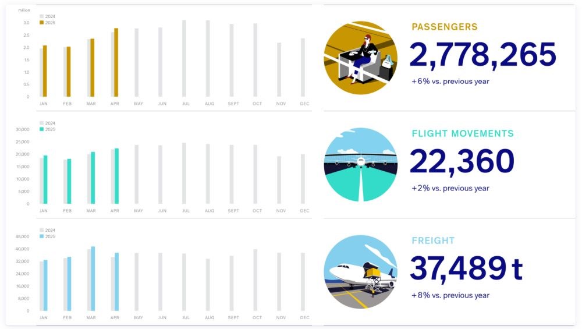Select the gold JAN 2025 passengers bar
Screen dimensions: 582x329
click(x=45, y=71)
